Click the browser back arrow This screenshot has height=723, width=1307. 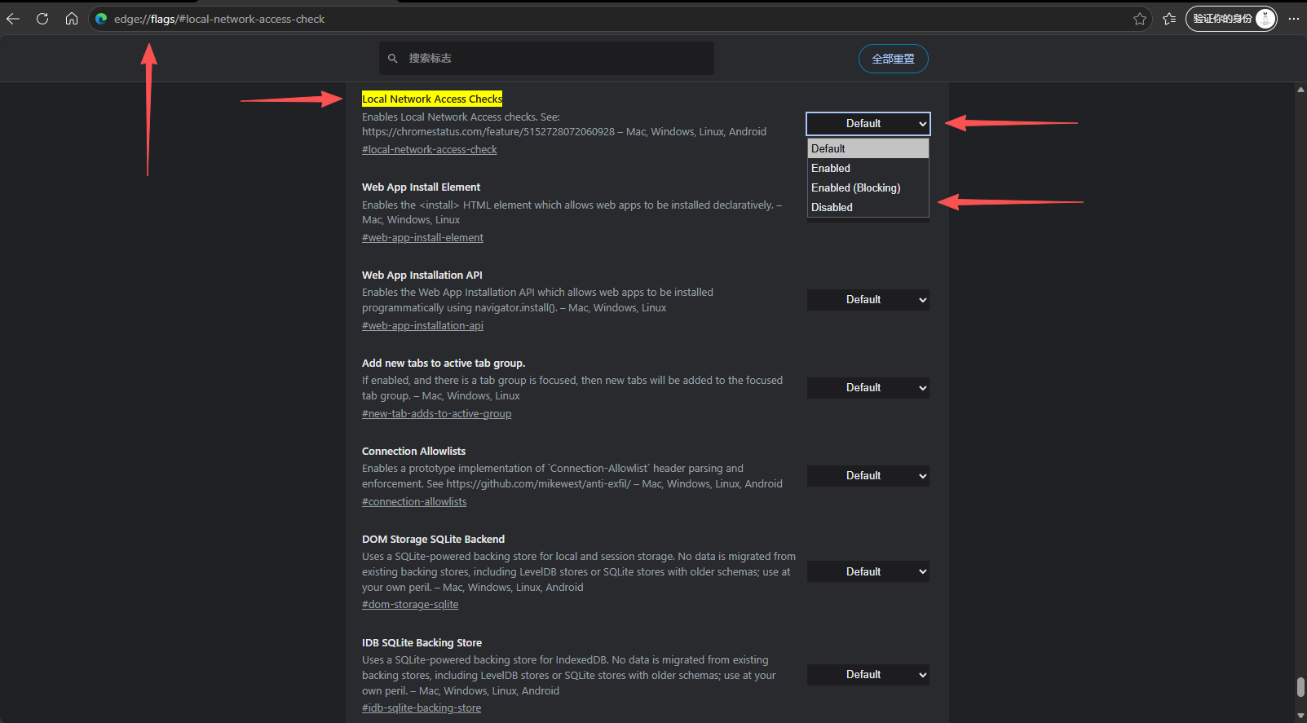13,19
